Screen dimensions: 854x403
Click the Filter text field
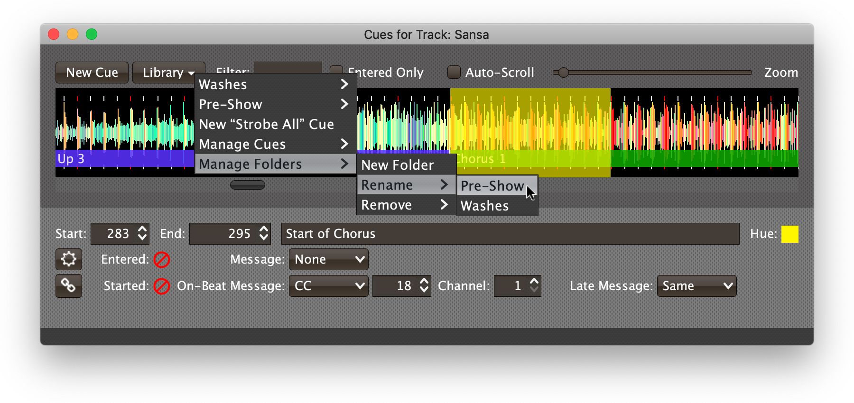288,68
